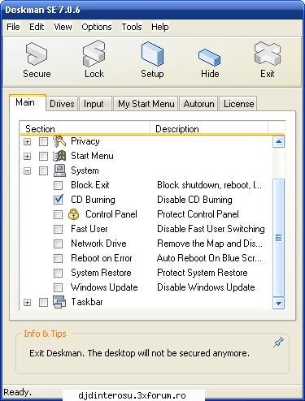Open the View menu
The width and height of the screenshot is (305, 401).
click(x=63, y=27)
